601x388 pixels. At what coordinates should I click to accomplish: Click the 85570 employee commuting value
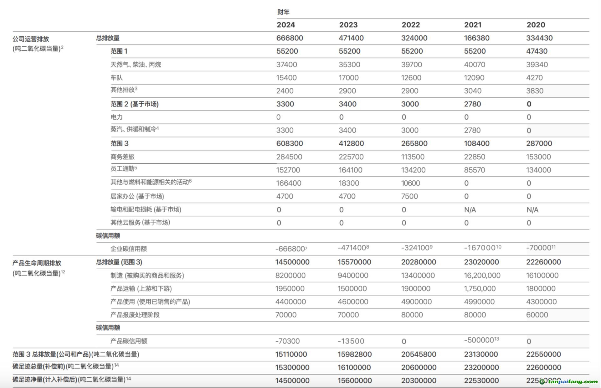[x=475, y=170]
